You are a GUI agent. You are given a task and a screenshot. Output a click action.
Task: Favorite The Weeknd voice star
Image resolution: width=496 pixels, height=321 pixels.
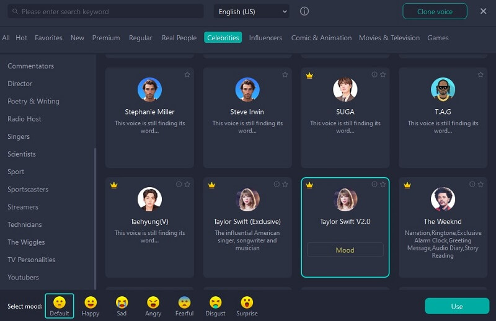pos(480,184)
